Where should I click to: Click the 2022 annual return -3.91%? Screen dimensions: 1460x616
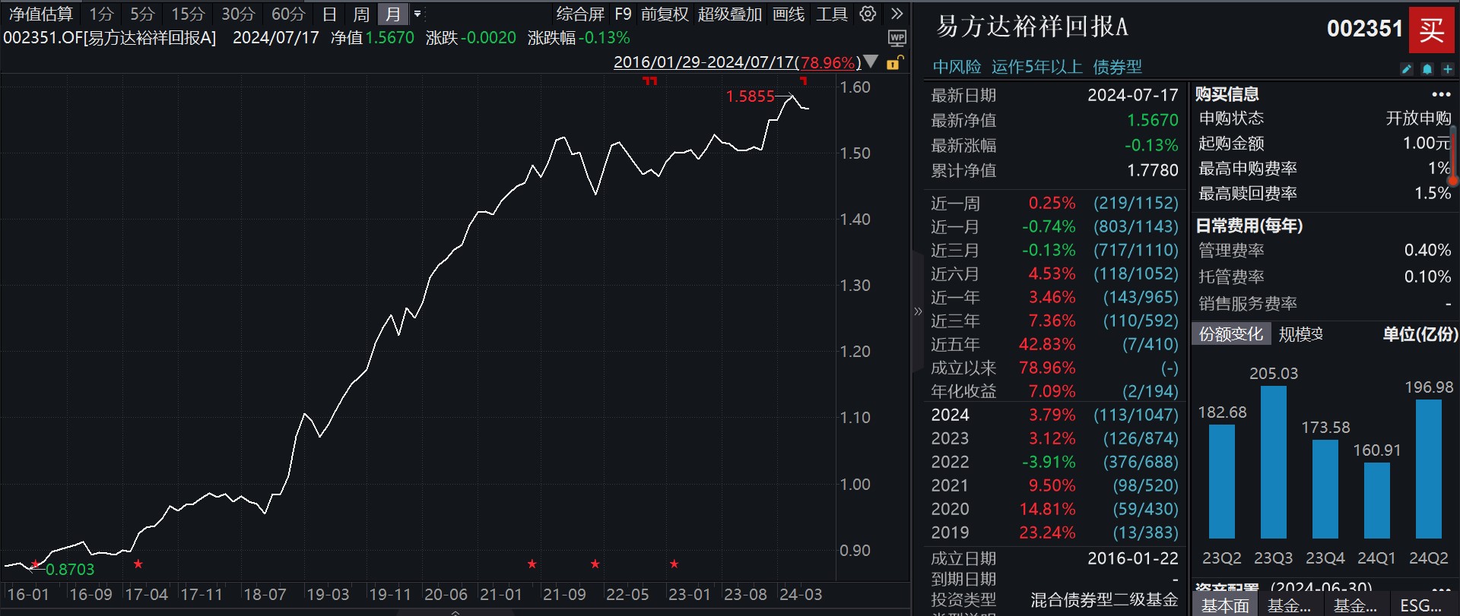pyautogui.click(x=1049, y=463)
